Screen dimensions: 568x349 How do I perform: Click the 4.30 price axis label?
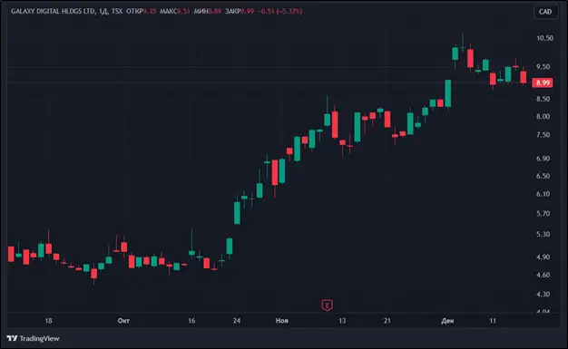point(543,295)
